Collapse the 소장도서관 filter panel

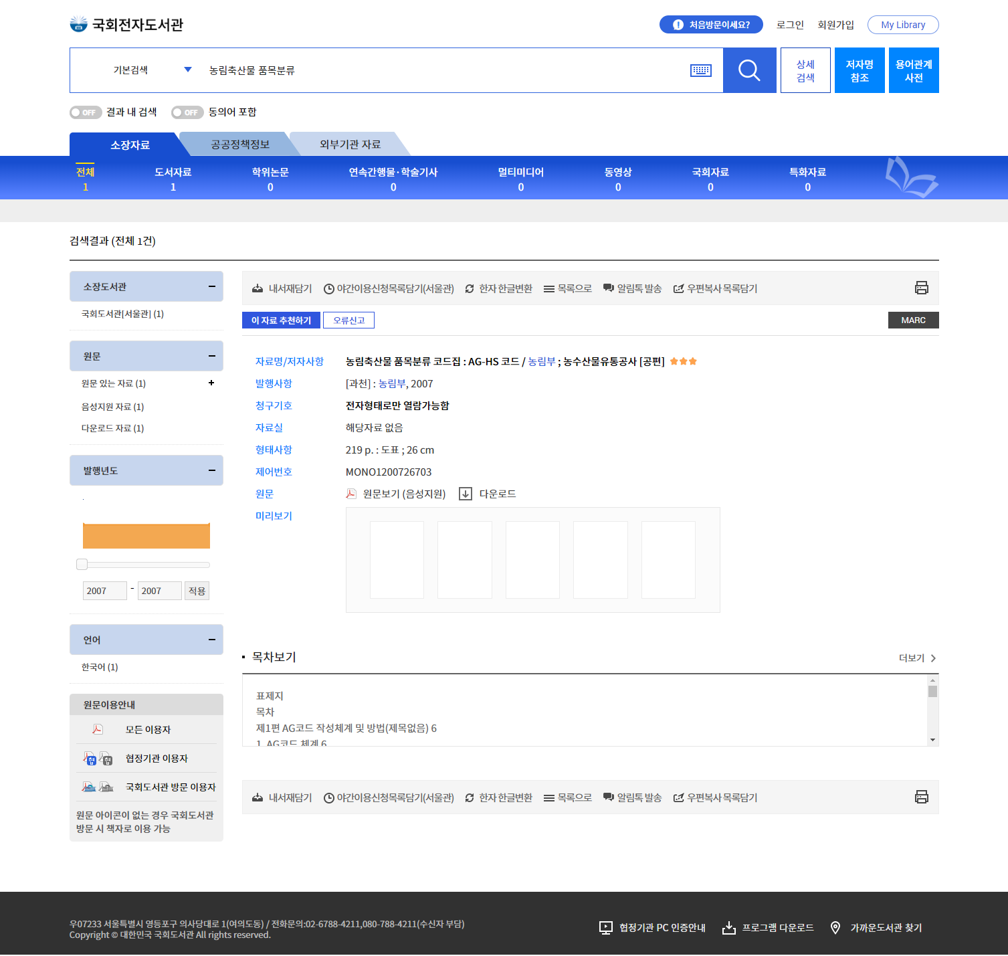pyautogui.click(x=211, y=286)
